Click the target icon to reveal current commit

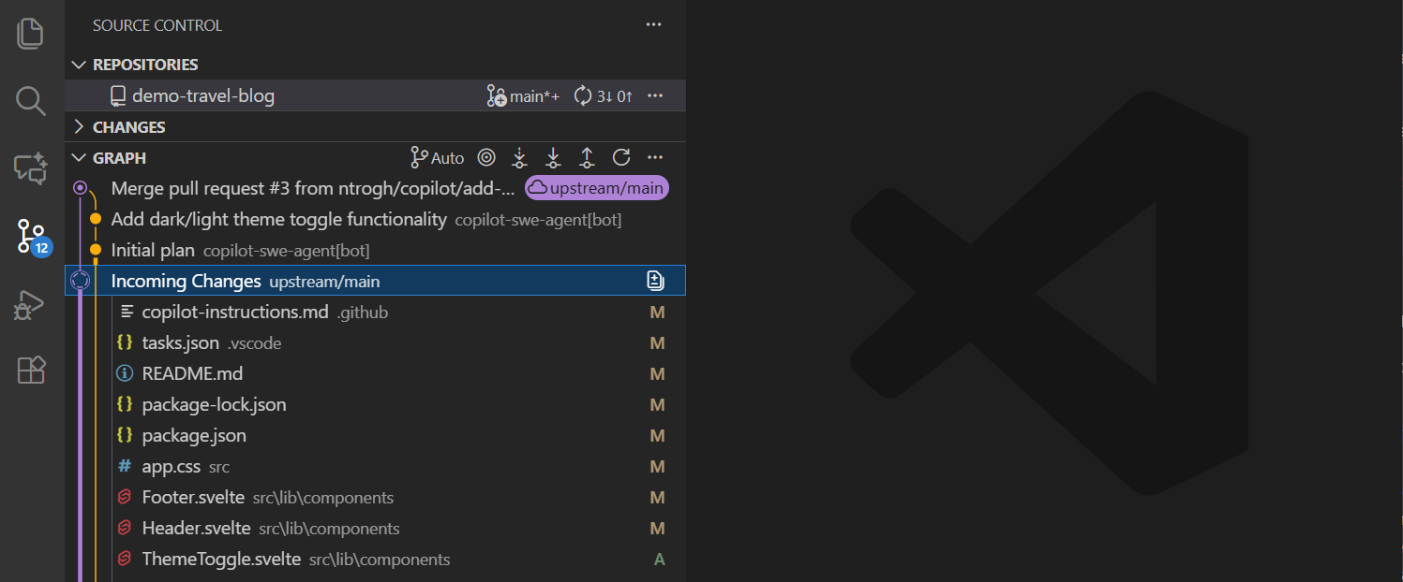pyautogui.click(x=486, y=157)
